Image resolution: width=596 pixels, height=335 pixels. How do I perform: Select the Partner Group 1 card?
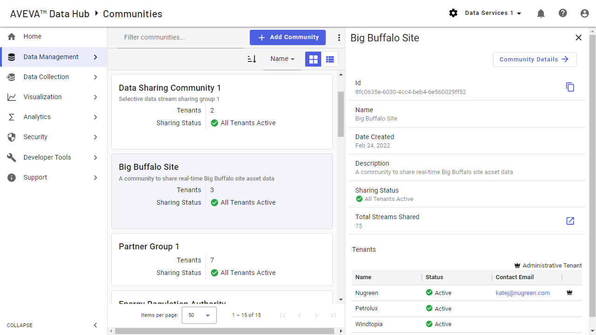click(222, 260)
